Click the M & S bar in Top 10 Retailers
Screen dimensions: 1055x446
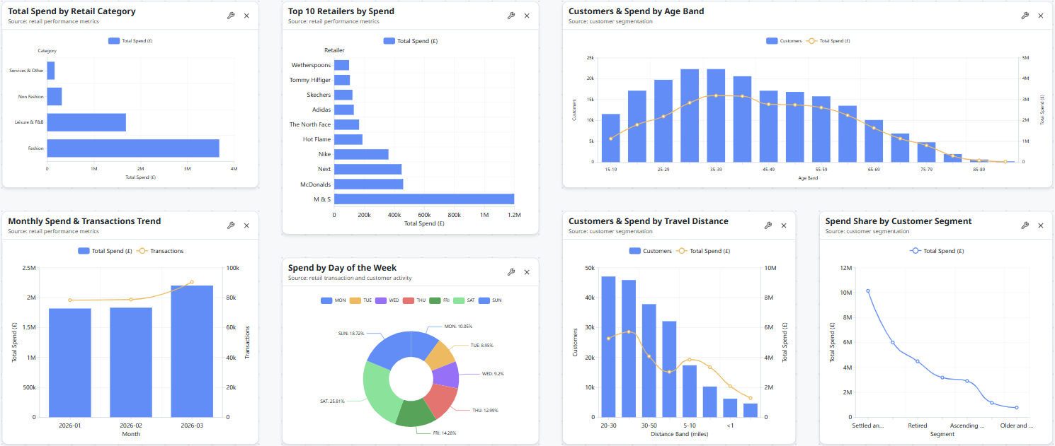point(423,199)
